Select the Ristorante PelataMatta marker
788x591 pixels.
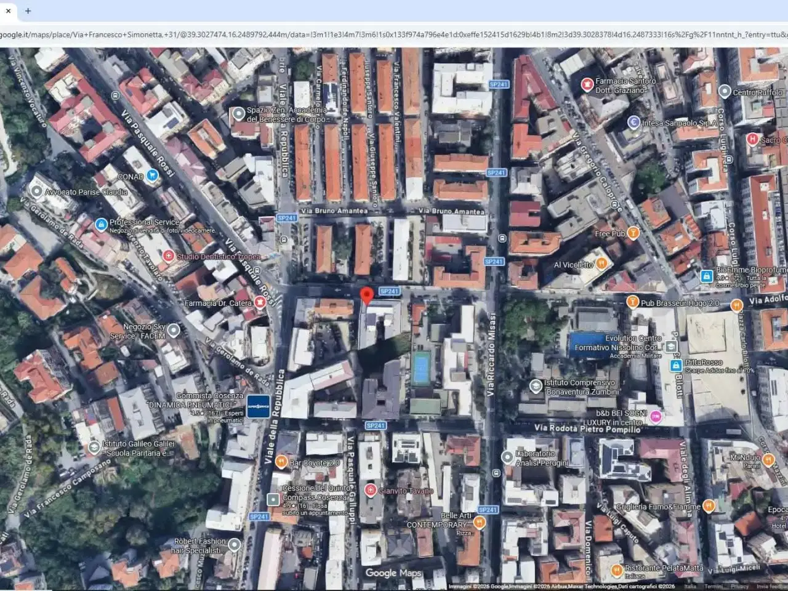tap(617, 571)
